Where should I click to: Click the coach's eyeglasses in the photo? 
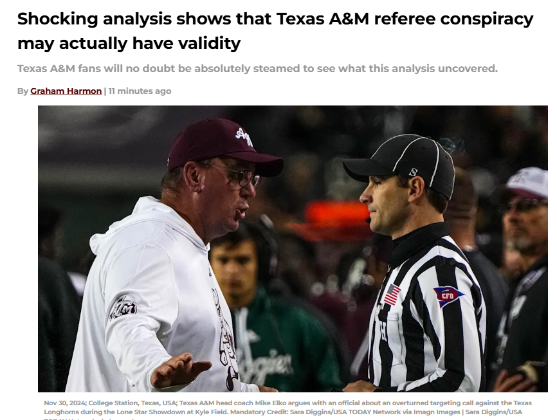coord(236,176)
